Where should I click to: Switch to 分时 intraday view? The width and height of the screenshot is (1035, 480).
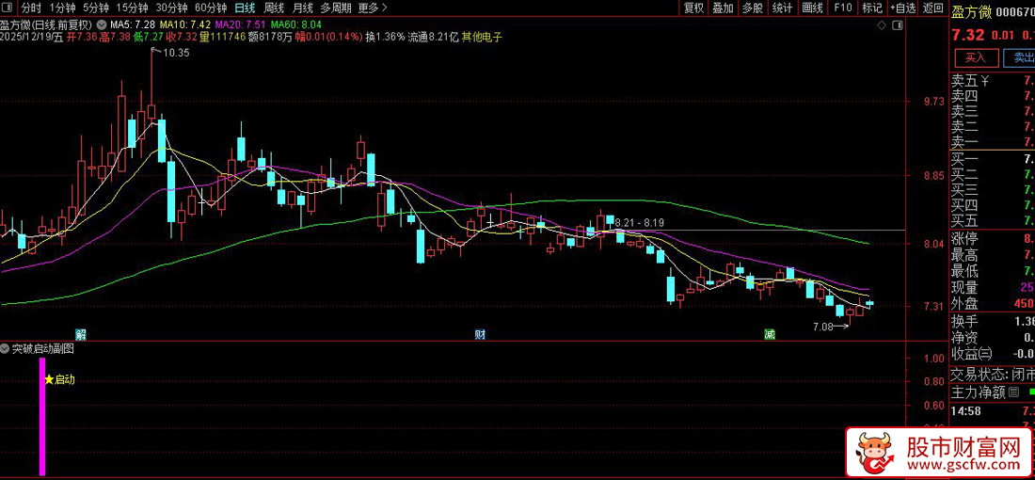[30, 8]
